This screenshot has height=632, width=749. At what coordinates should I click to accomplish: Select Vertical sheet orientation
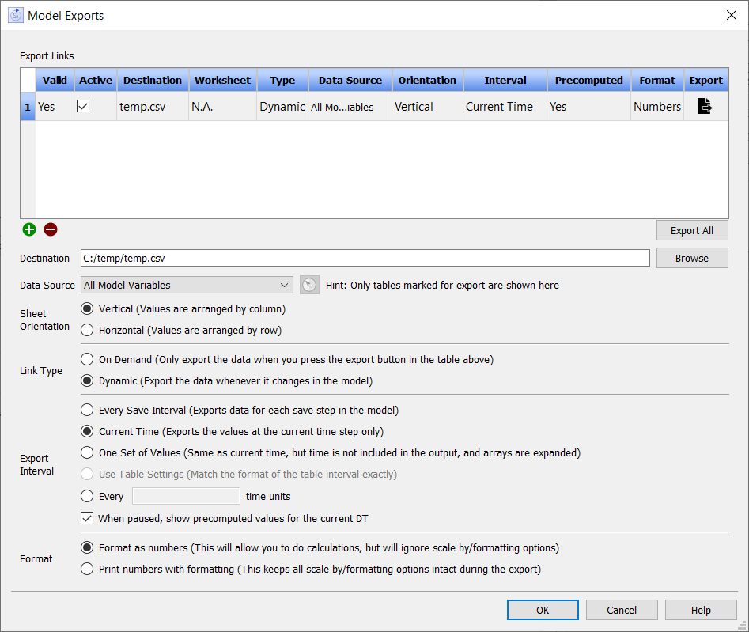point(87,309)
